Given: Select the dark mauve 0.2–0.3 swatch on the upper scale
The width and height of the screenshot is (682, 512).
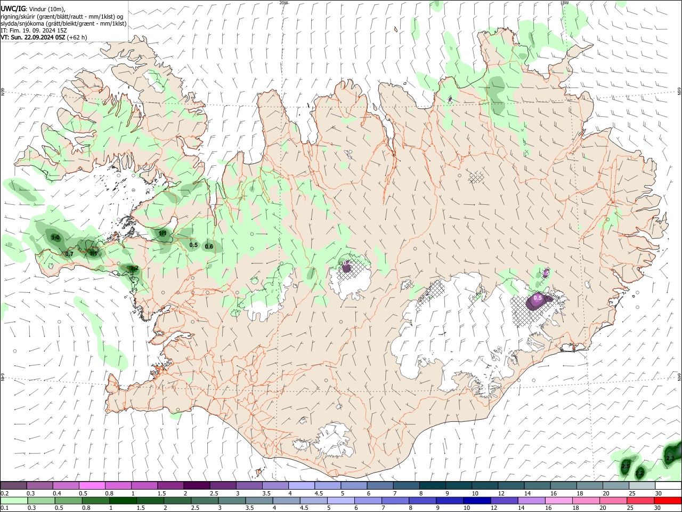Looking at the screenshot, I should (x=13, y=486).
